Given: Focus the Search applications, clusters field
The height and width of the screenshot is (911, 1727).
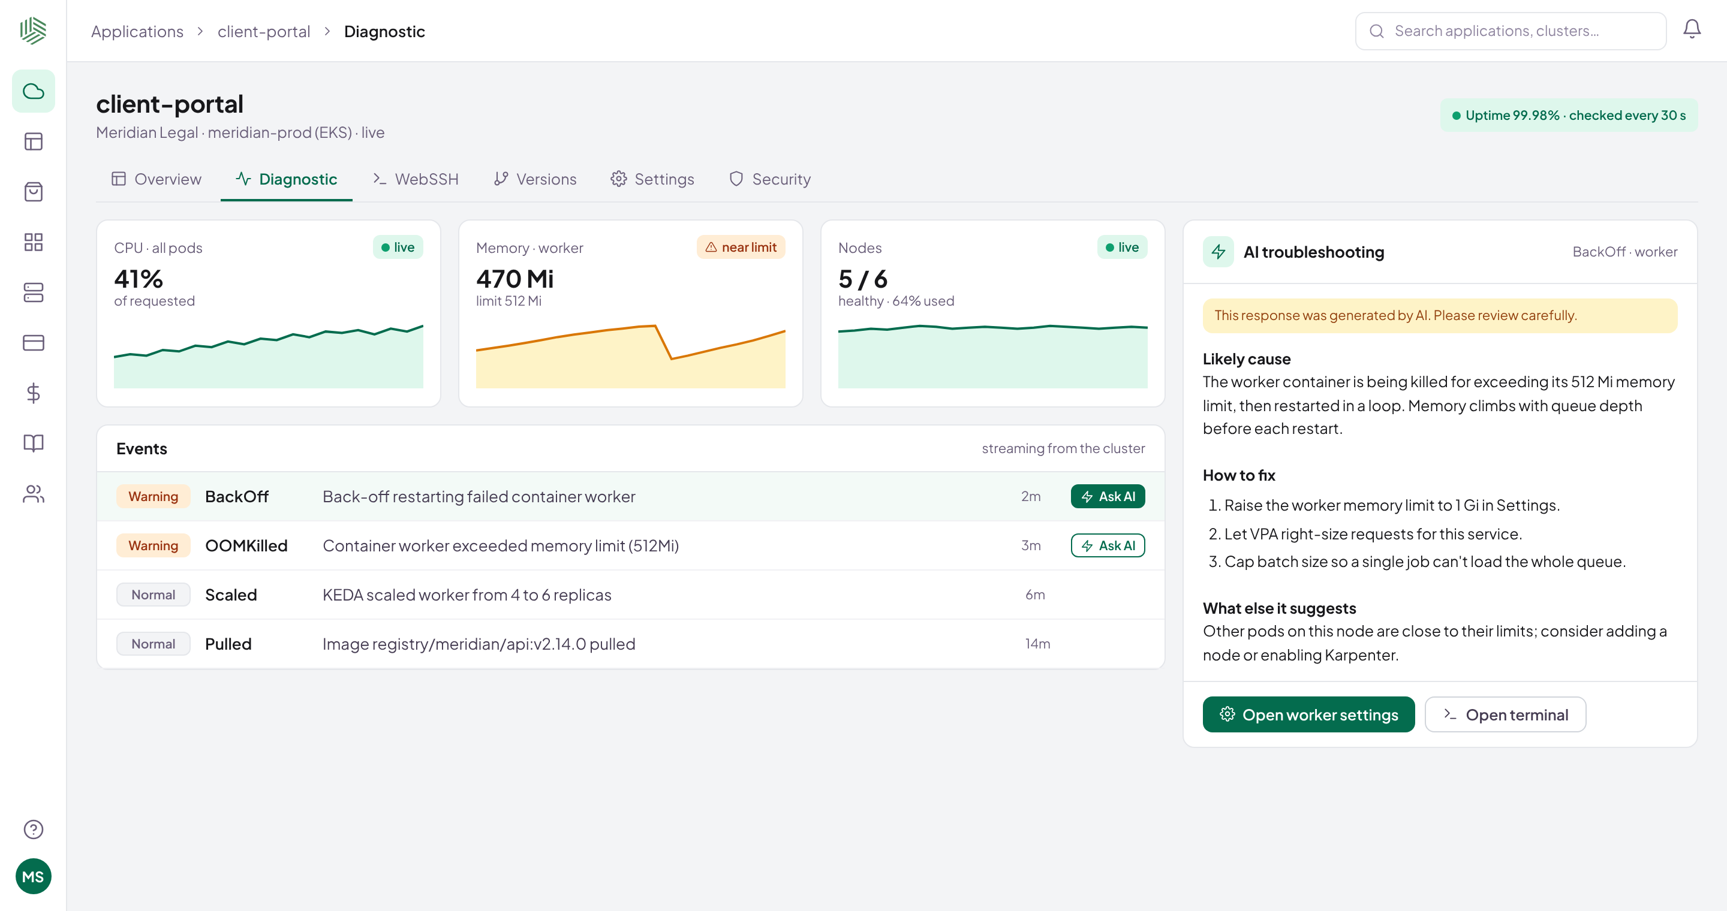Looking at the screenshot, I should [1511, 31].
